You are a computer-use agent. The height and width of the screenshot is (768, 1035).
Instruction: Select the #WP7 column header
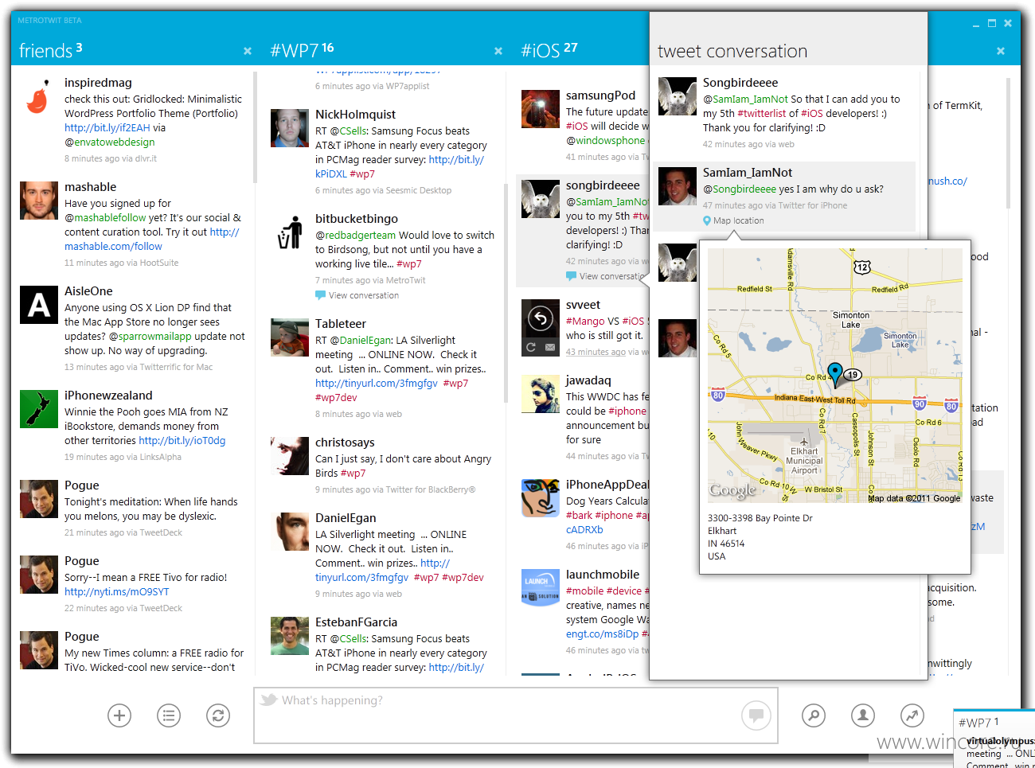point(302,50)
